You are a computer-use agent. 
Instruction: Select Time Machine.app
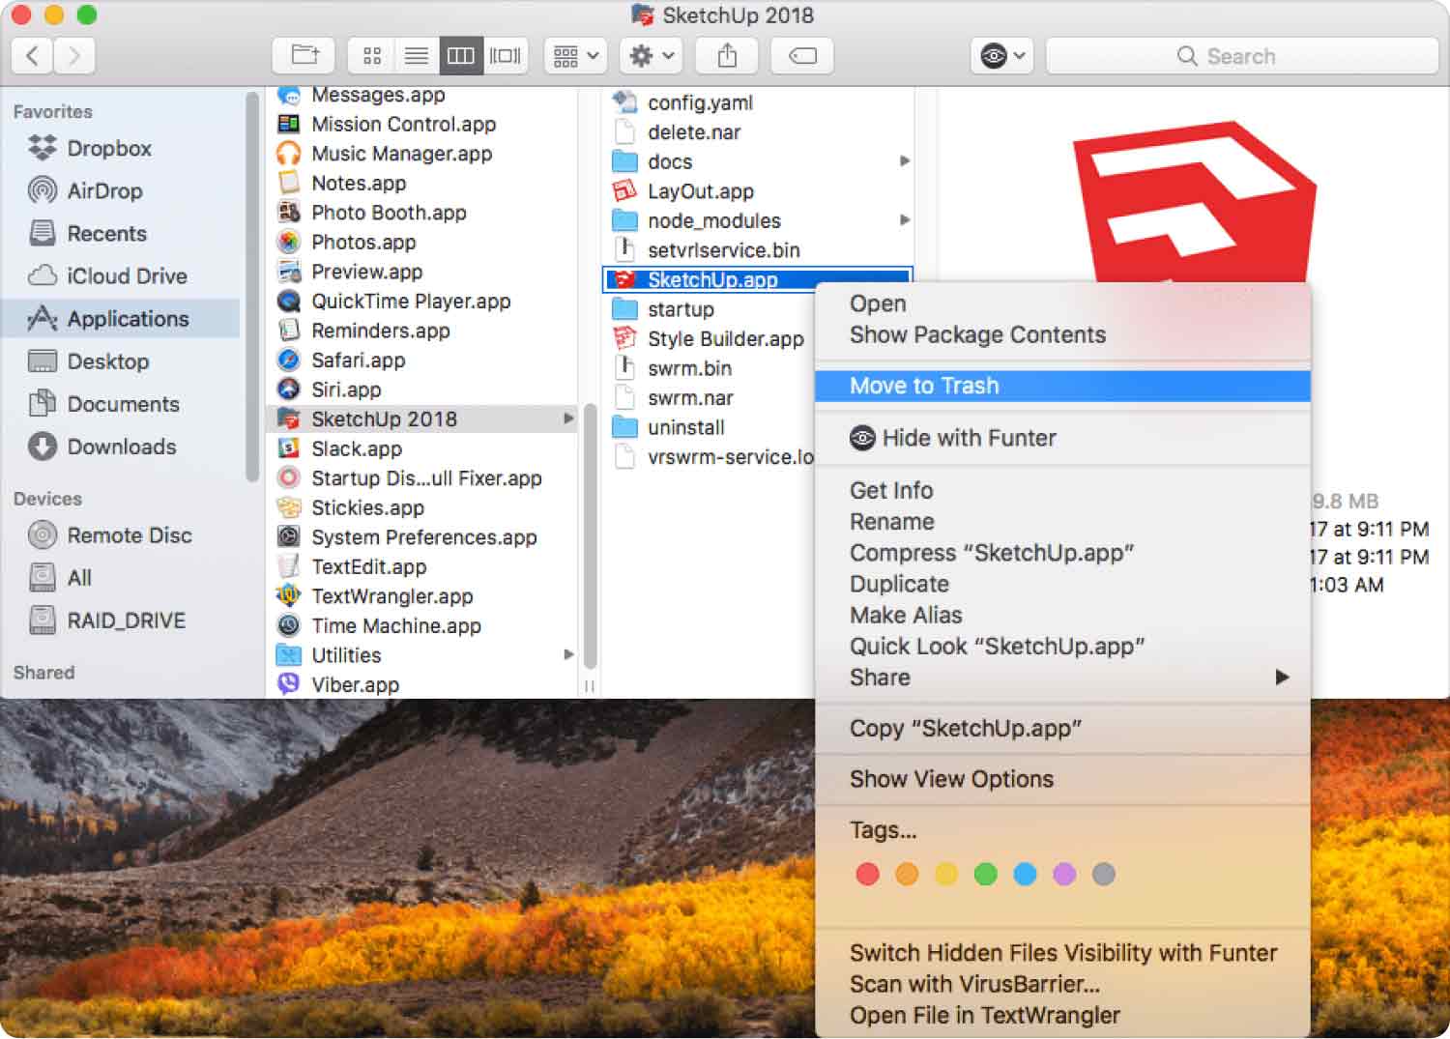pyautogui.click(x=396, y=625)
